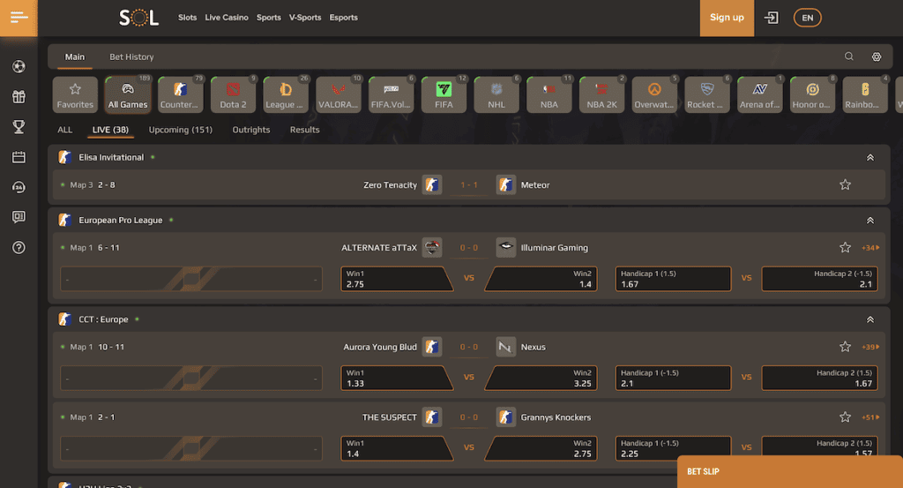Switch to the Bet History tab
Screen dimensions: 903x488
click(x=132, y=57)
